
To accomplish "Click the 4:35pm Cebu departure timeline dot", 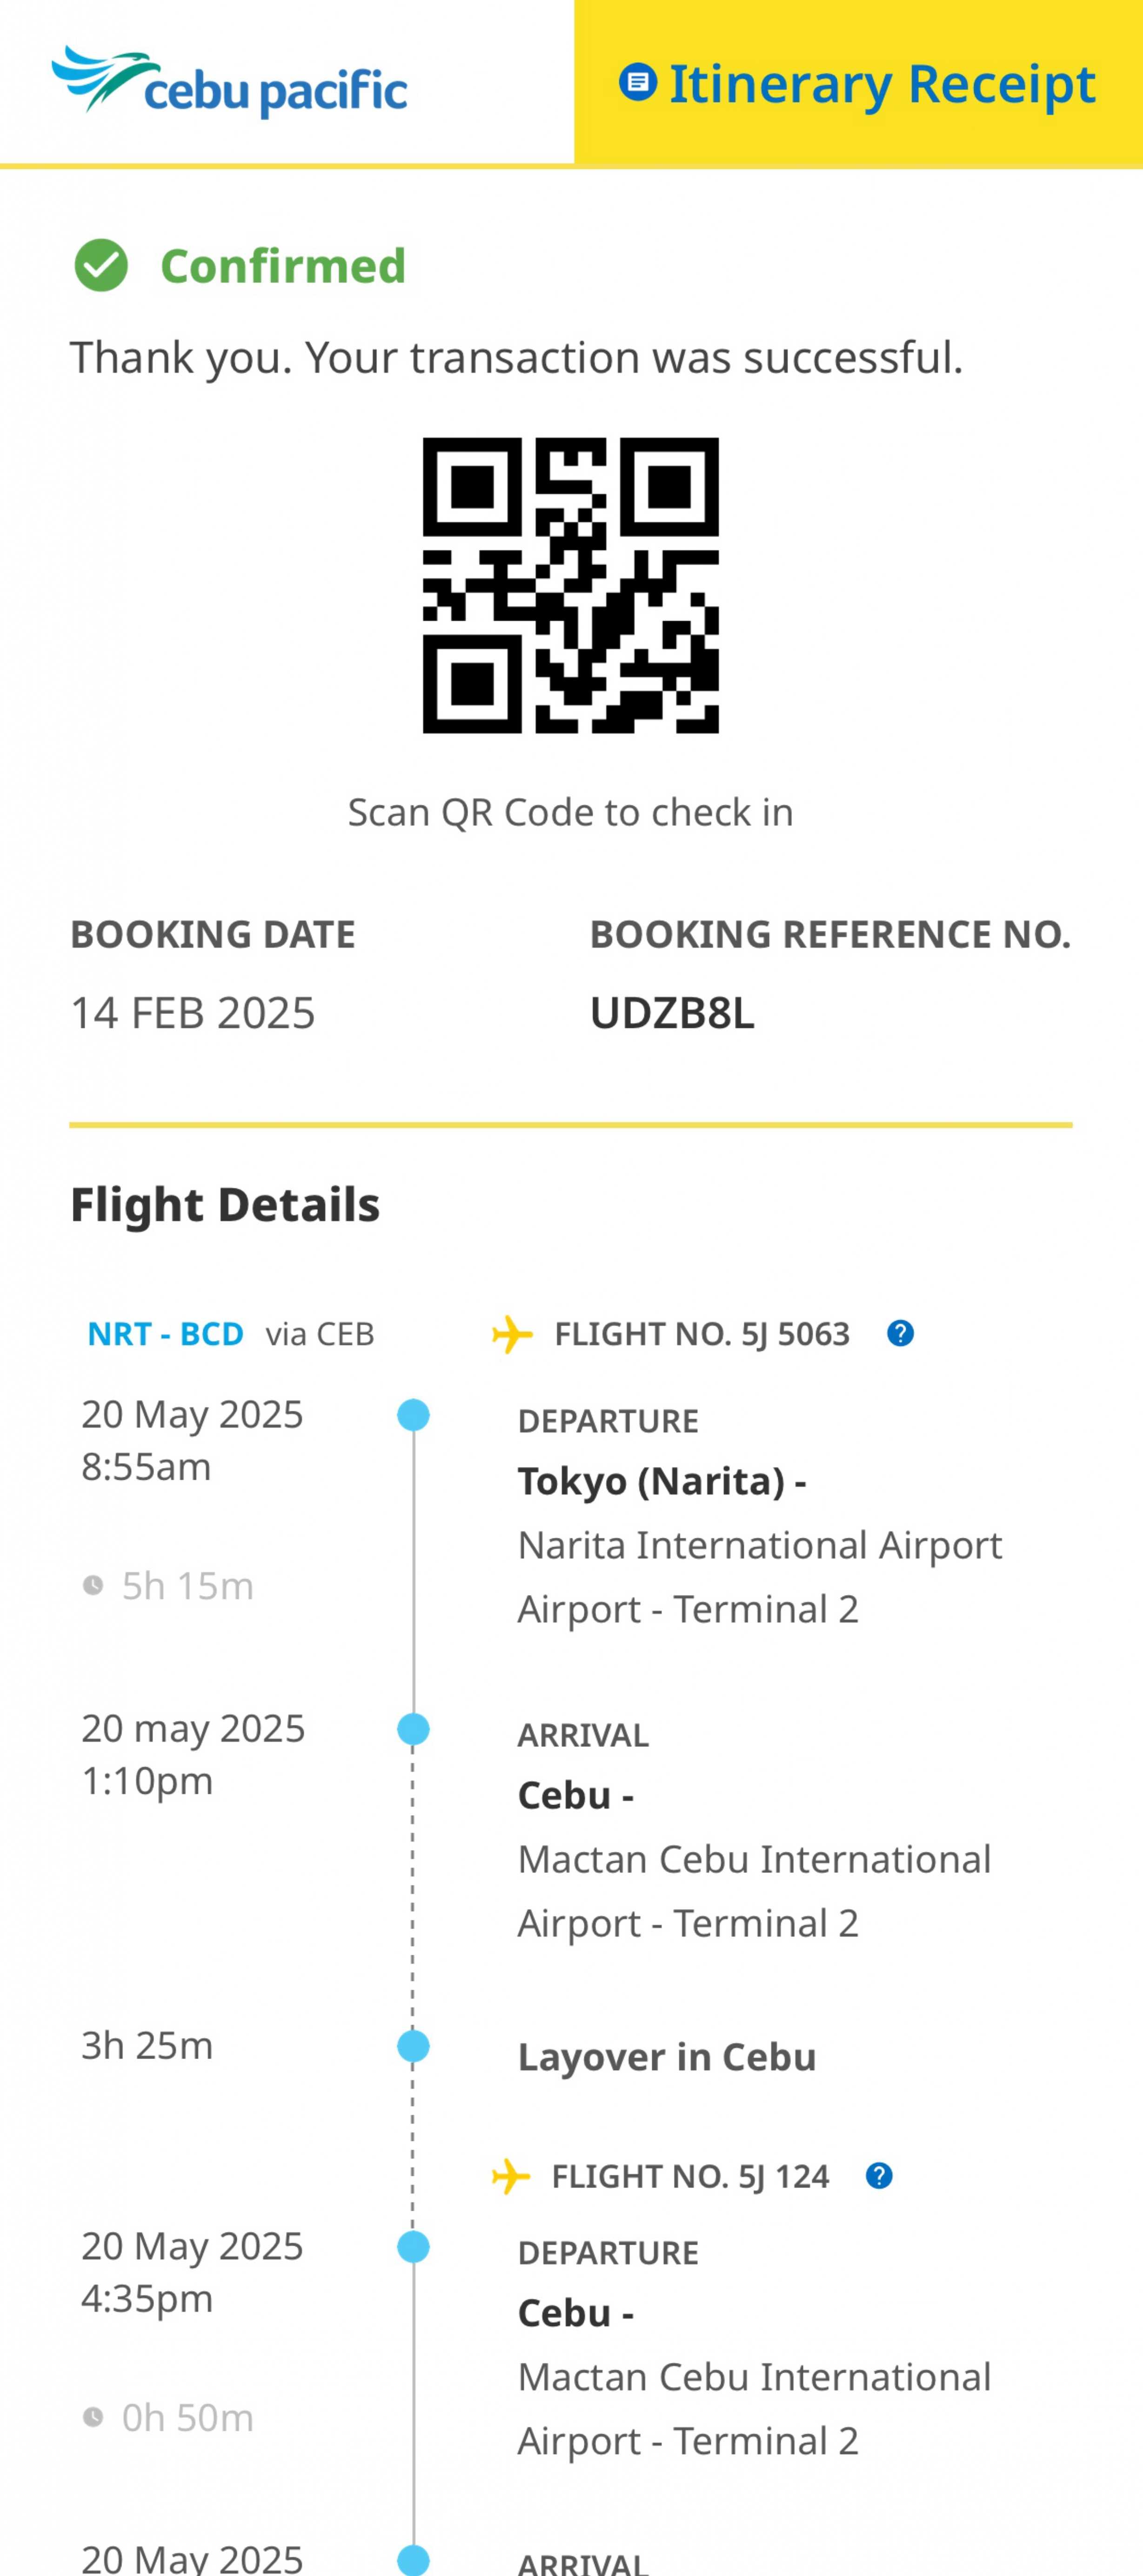I will (x=413, y=2247).
